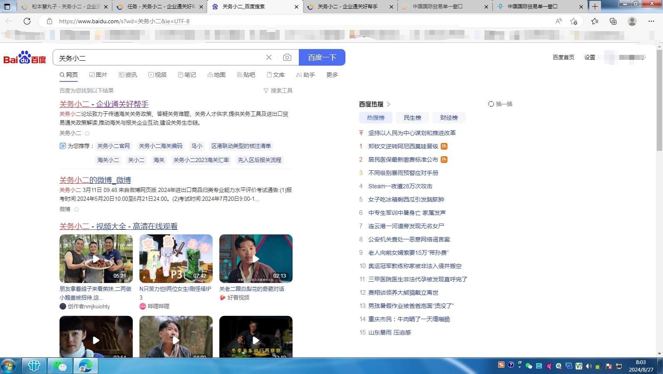Image resolution: width=663 pixels, height=374 pixels.
Task: Refresh the page in browser toolbar
Action: (27, 21)
